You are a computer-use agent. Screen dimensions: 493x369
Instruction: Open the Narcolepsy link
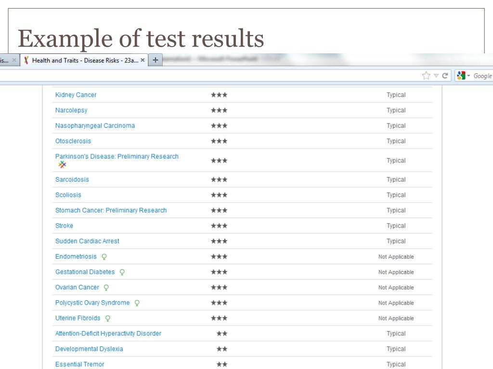point(71,111)
